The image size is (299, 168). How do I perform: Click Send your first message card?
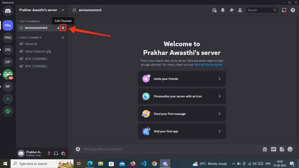[x=182, y=114]
